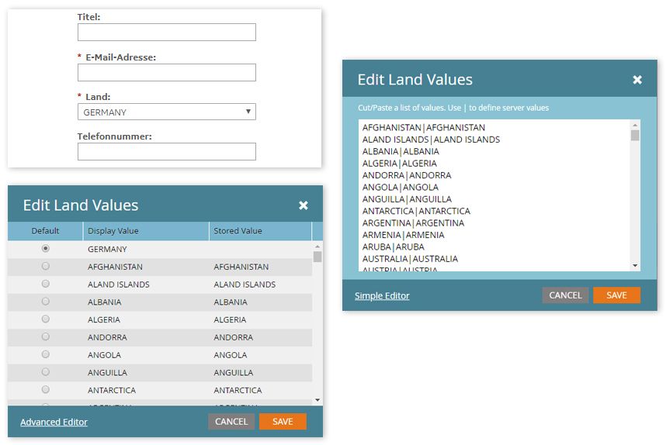The image size is (666, 445).
Task: Open the Land country dropdown
Action: [166, 112]
